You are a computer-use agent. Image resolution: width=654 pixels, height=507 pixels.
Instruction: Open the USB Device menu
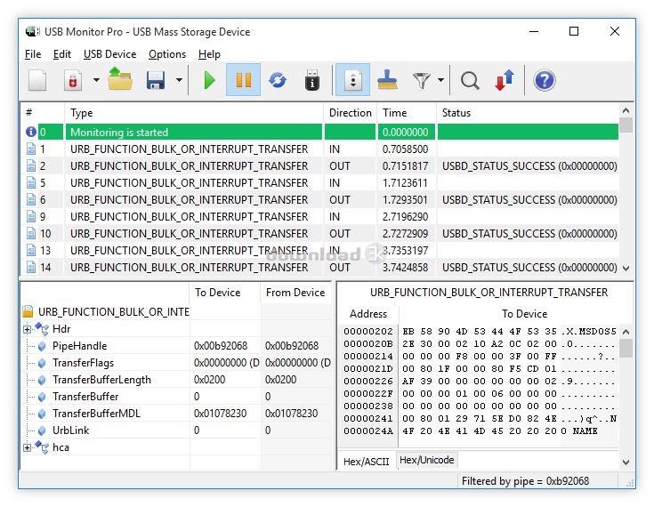[110, 54]
